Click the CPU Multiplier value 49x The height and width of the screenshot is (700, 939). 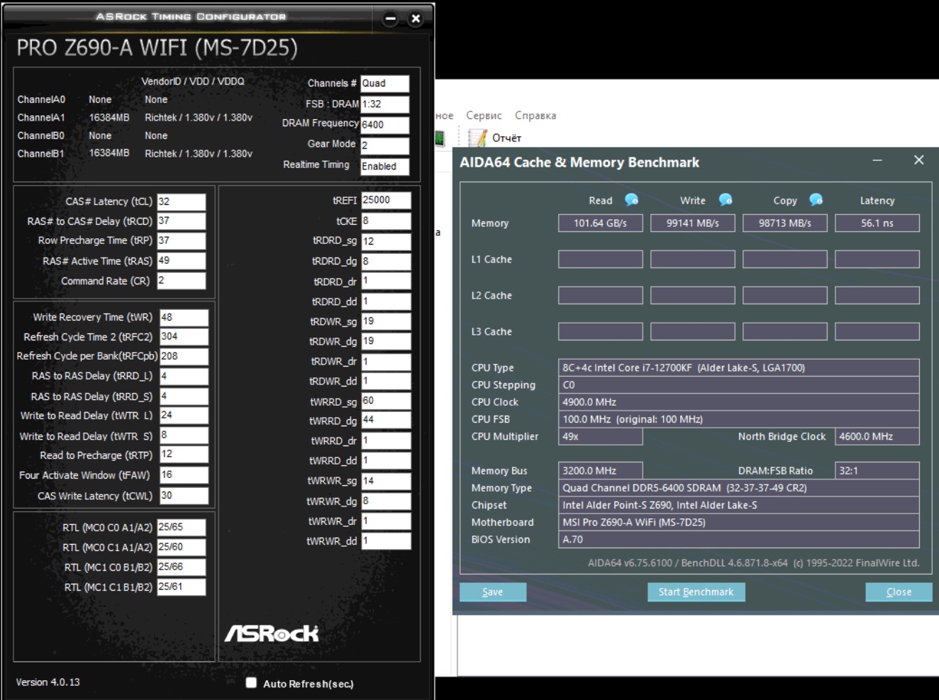tap(600, 436)
